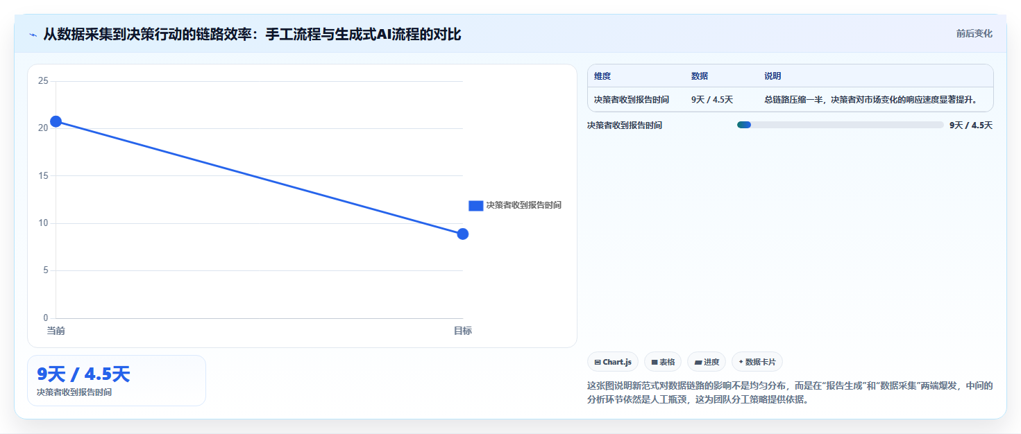Select the 进度 tag
Screen dimensions: 1021x434
click(707, 362)
